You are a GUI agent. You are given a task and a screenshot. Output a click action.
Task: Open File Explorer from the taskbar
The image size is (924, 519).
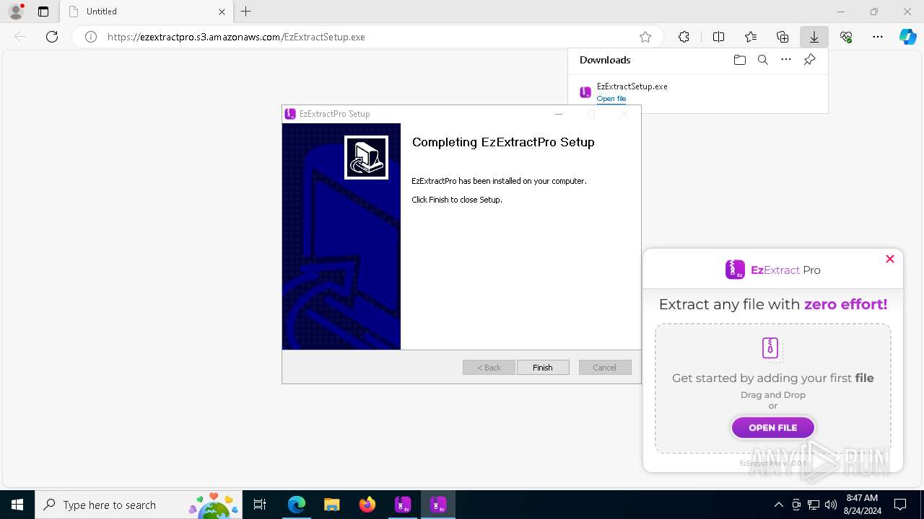[x=331, y=505]
